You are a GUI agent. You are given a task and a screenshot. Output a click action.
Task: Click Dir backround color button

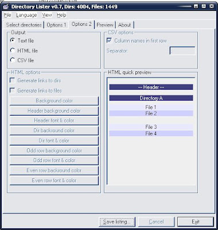pos(54,131)
